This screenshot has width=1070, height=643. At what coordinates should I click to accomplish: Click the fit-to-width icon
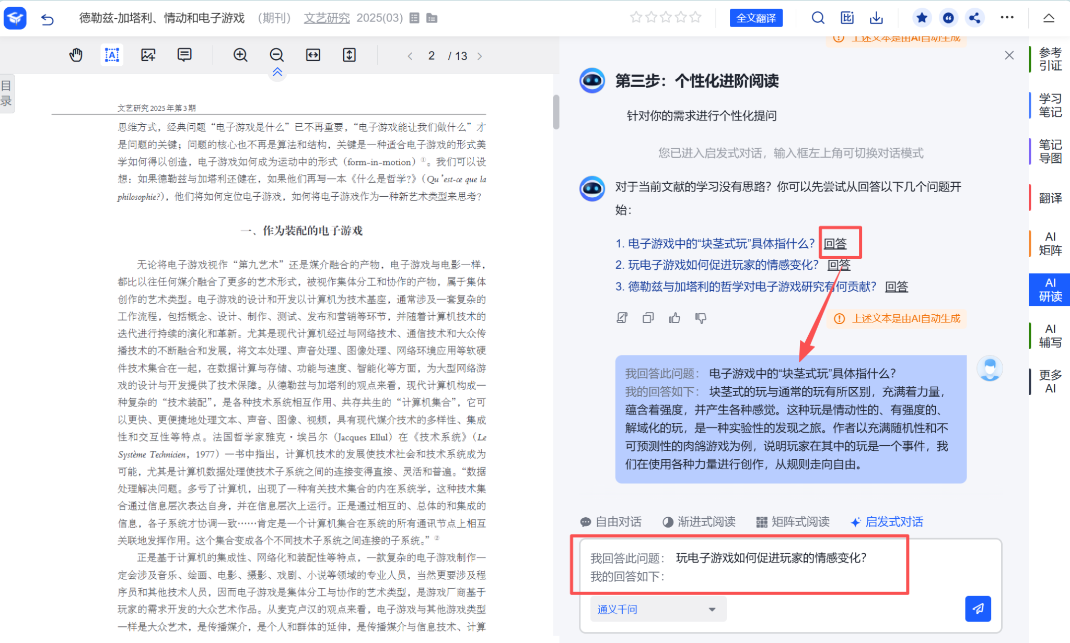pos(313,55)
